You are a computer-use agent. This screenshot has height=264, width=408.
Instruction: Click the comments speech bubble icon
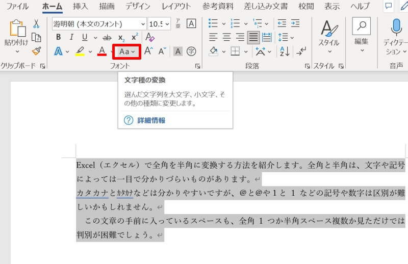pyautogui.click(x=389, y=6)
